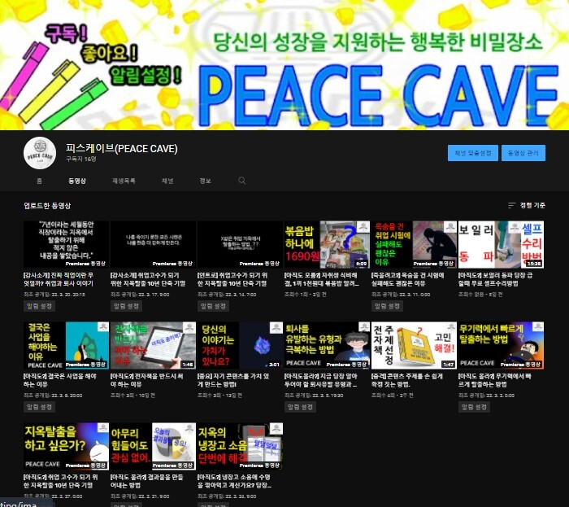Open the '7년이라는 세월동안' video thumbnail
The width and height of the screenshot is (569, 507).
66,244
